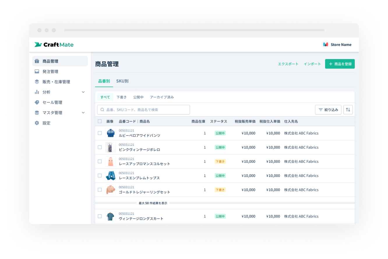Select the アーカイブ済み filter tab
This screenshot has height=259, width=388.
click(x=162, y=97)
